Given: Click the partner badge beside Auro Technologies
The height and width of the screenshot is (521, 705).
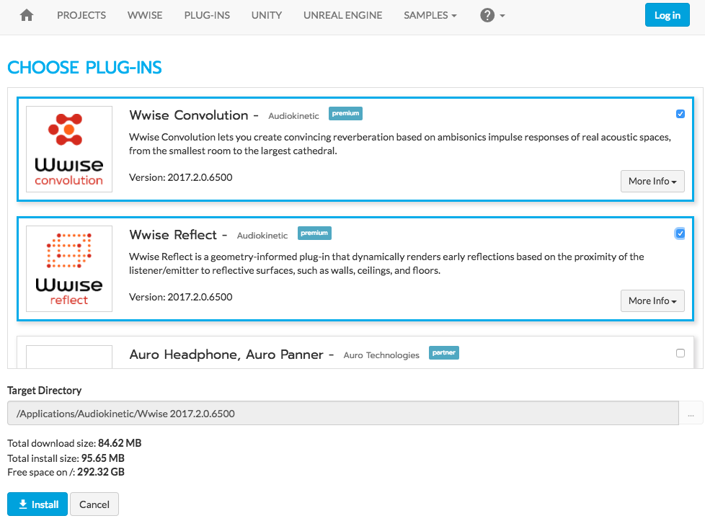Looking at the screenshot, I should 444,352.
